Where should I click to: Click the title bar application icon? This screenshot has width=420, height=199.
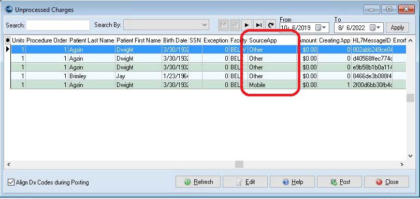pos(9,9)
